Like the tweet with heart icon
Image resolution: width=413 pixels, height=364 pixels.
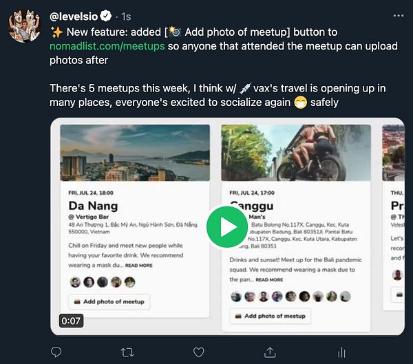point(198,352)
